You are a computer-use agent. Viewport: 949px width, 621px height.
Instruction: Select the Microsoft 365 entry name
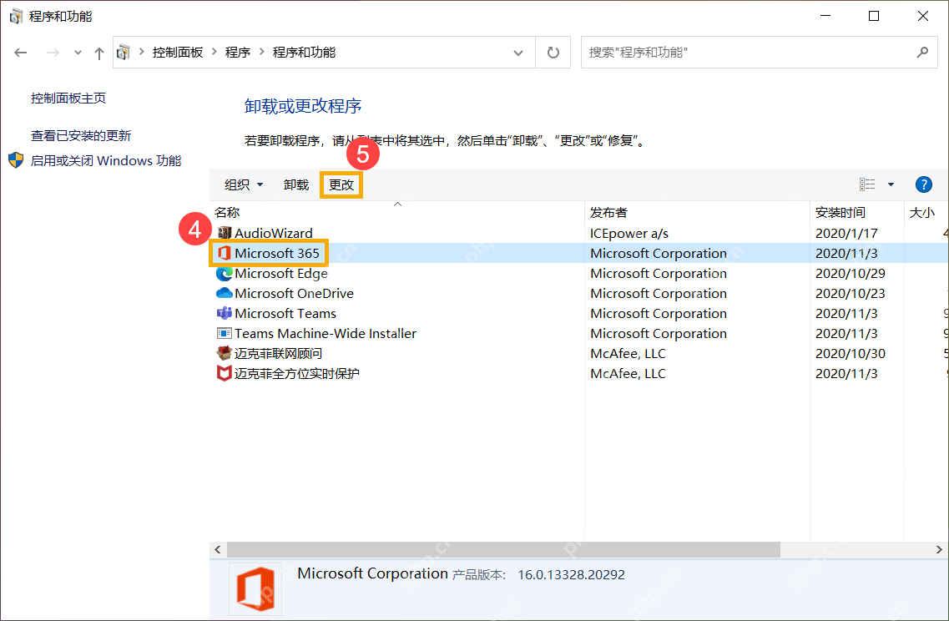(x=277, y=253)
